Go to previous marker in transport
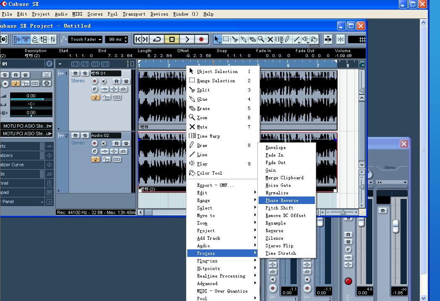Screen dimensions: 440x301 coord(138,39)
